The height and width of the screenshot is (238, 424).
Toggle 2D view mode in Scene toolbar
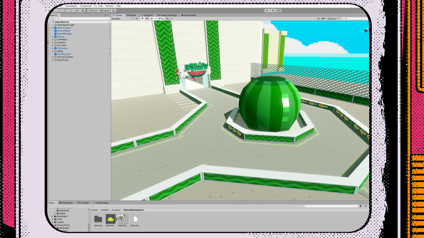(137, 19)
